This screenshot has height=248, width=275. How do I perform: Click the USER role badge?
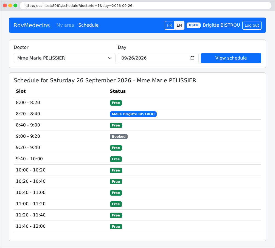pyautogui.click(x=193, y=25)
